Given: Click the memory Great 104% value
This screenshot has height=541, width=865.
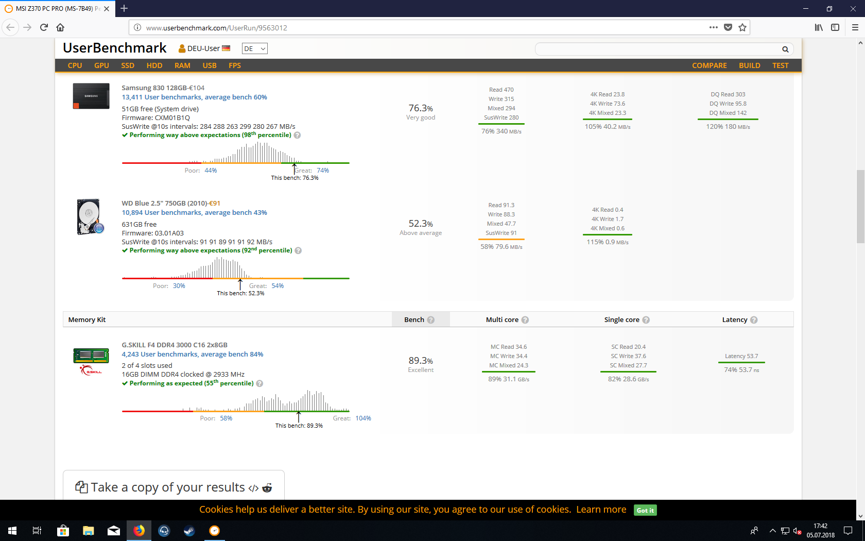Looking at the screenshot, I should [363, 418].
